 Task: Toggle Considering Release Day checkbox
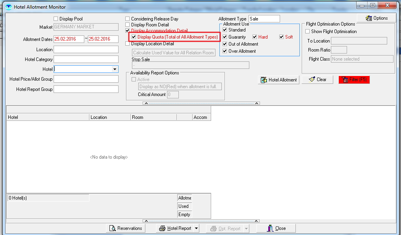[127, 19]
